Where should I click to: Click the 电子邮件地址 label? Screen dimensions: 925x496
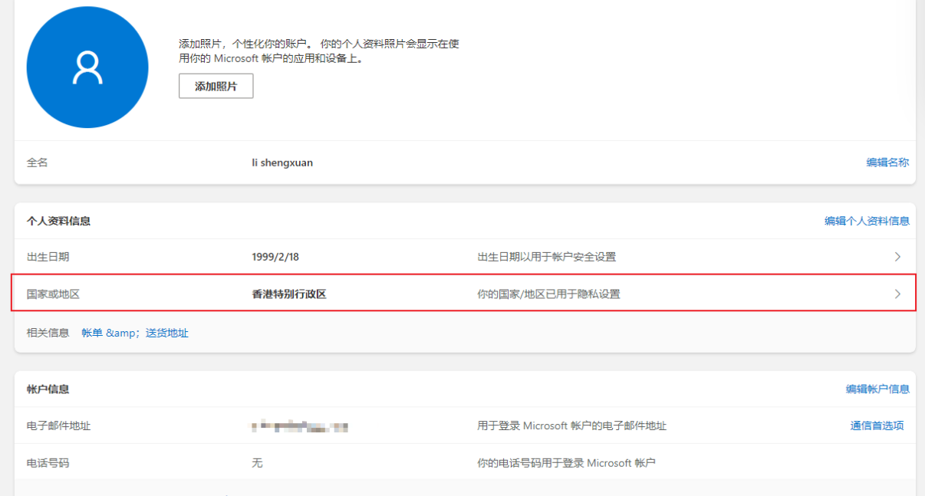click(x=59, y=425)
